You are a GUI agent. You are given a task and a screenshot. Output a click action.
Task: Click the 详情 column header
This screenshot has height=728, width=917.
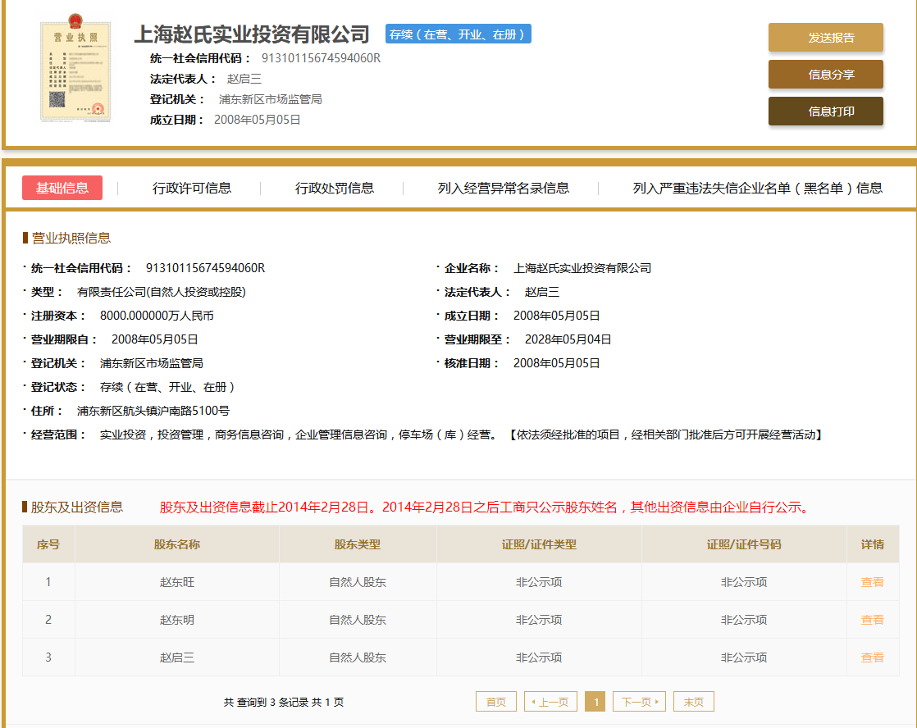[872, 544]
